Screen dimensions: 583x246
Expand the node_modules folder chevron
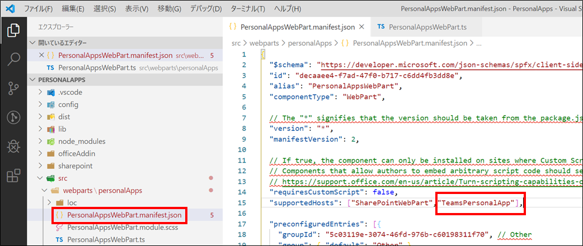coord(41,141)
